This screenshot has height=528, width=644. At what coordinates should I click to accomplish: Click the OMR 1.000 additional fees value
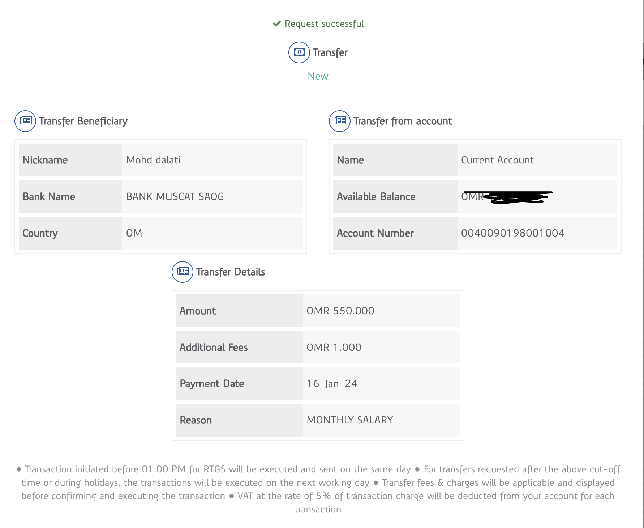334,348
